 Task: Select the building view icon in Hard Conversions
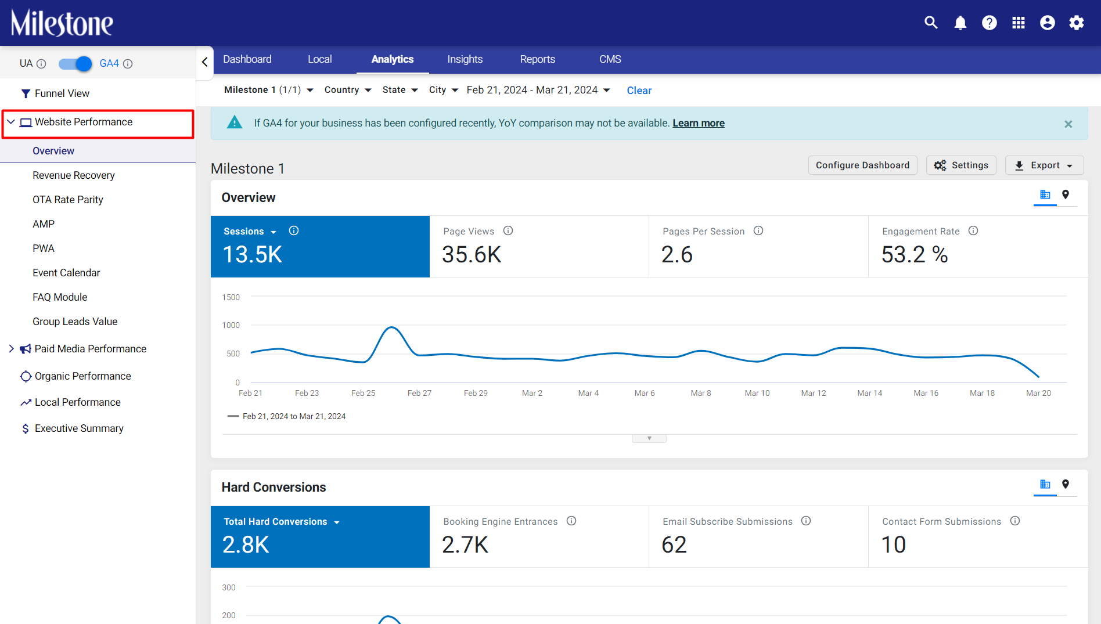coord(1045,484)
